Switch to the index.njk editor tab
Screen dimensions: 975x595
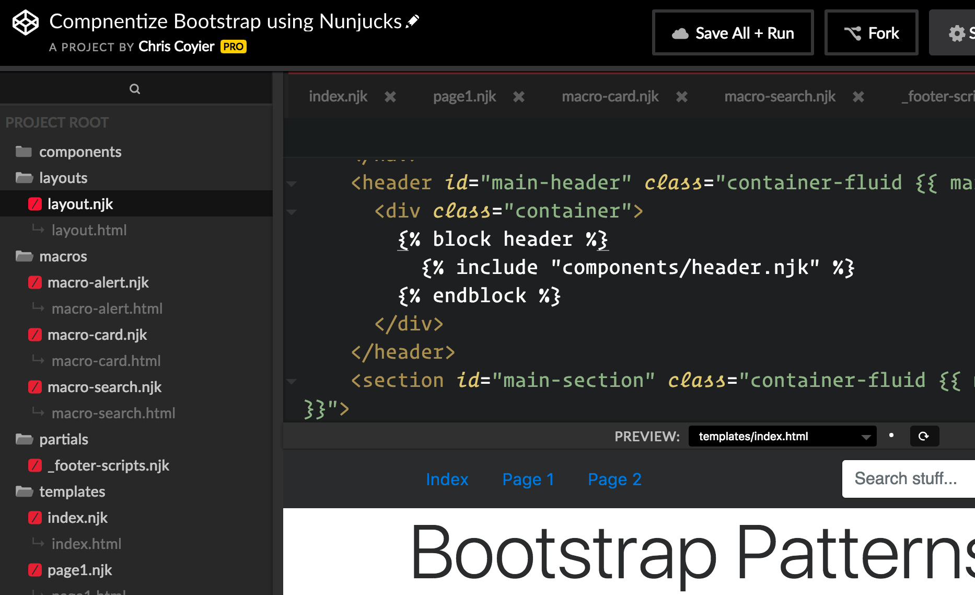click(338, 96)
